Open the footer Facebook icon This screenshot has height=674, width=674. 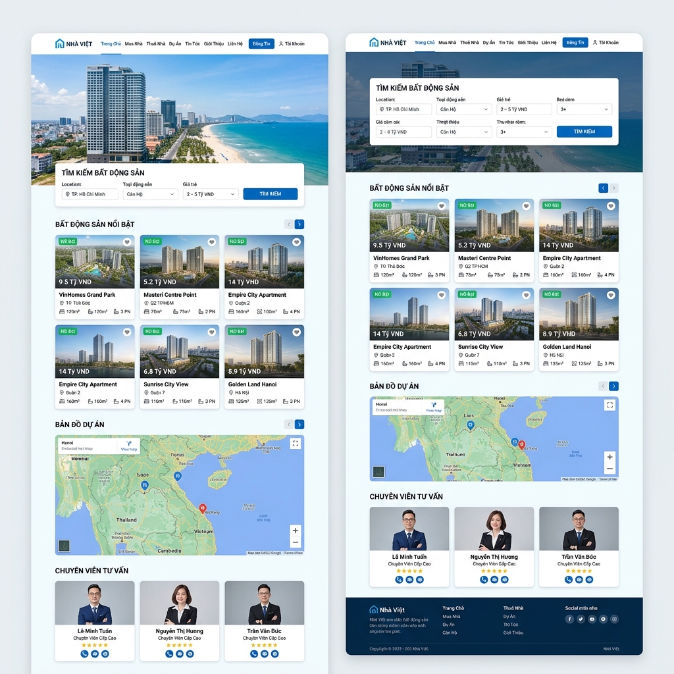(569, 619)
